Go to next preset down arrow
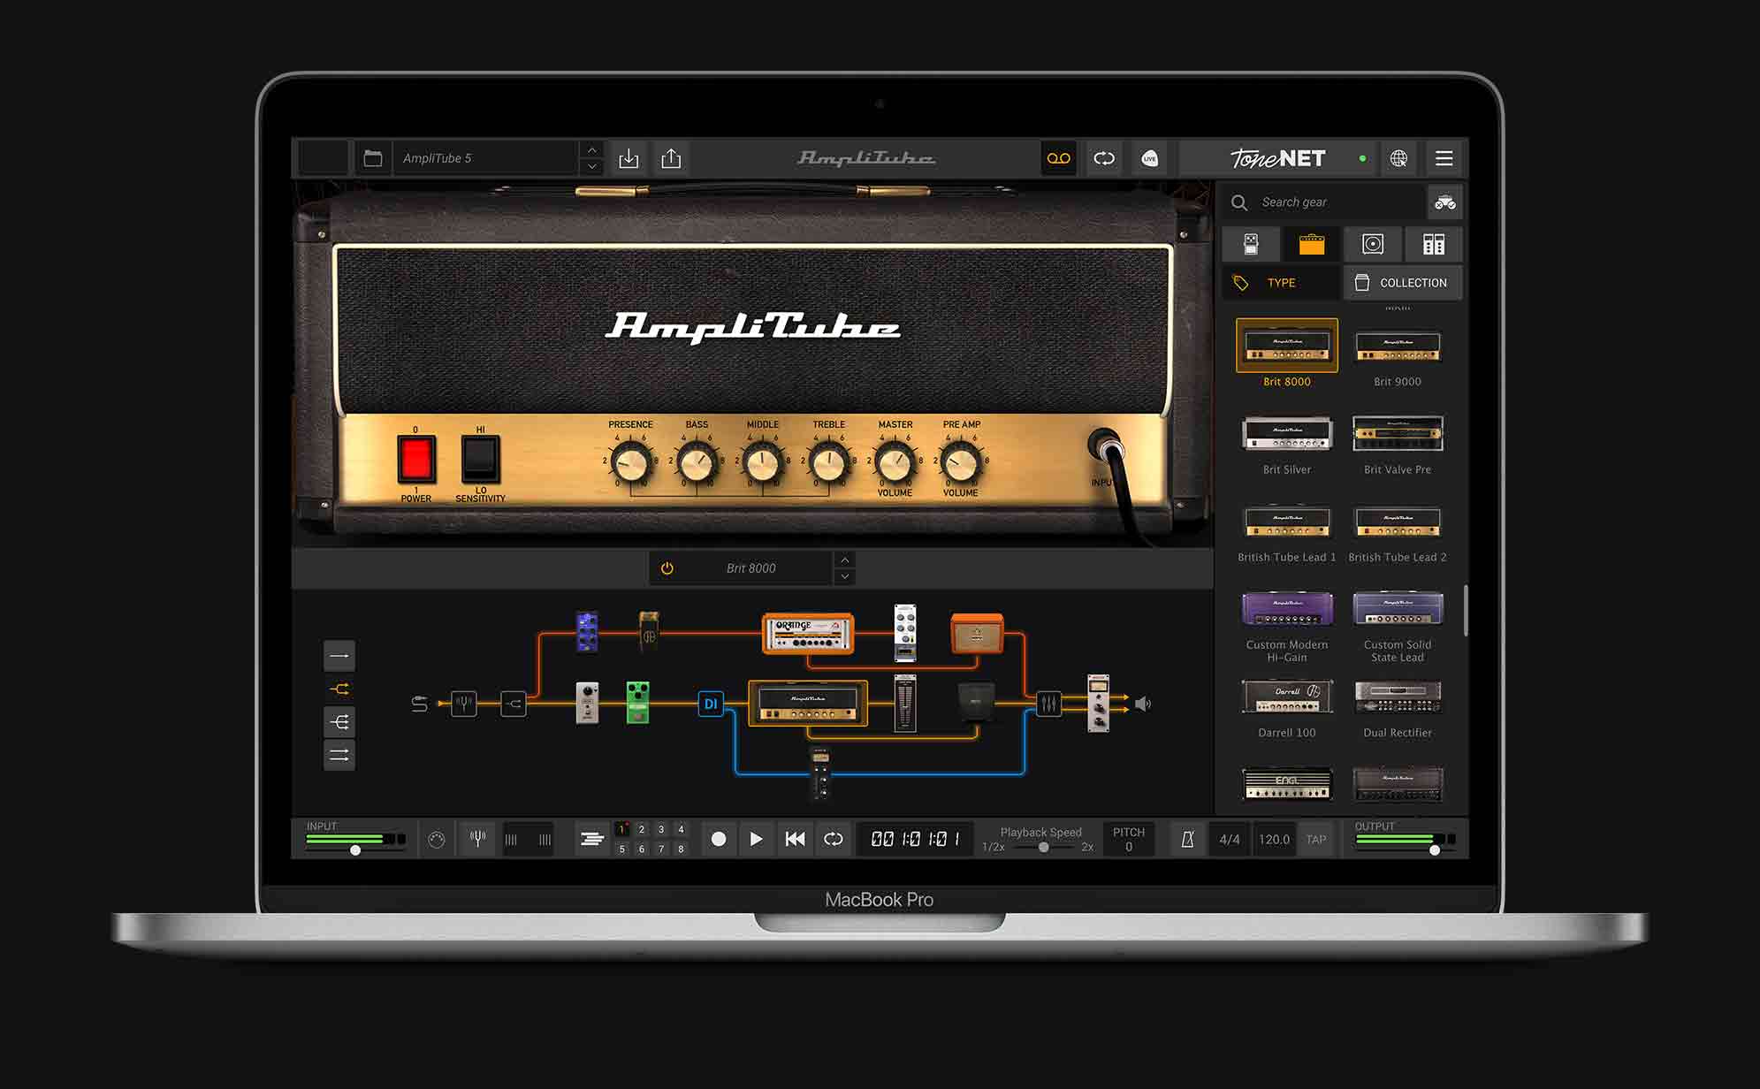 pyautogui.click(x=592, y=166)
